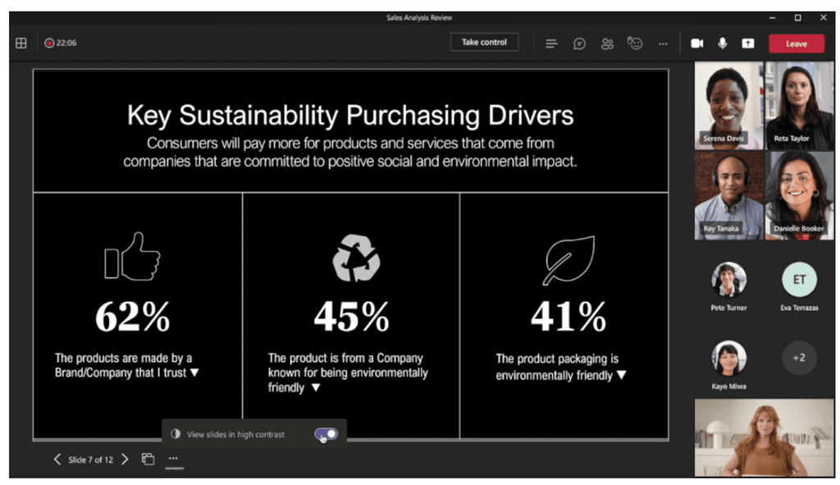Image resolution: width=840 pixels, height=485 pixels.
Task: Open the meeting notes icon
Action: point(551,43)
